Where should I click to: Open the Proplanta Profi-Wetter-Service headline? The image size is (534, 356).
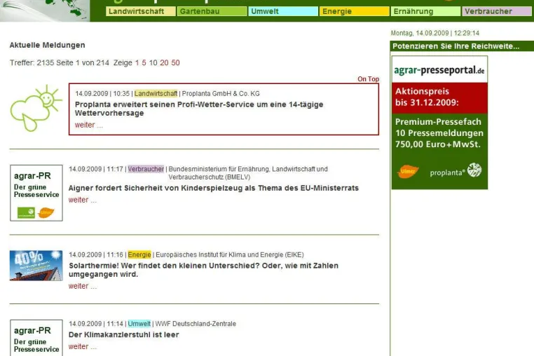coord(199,109)
